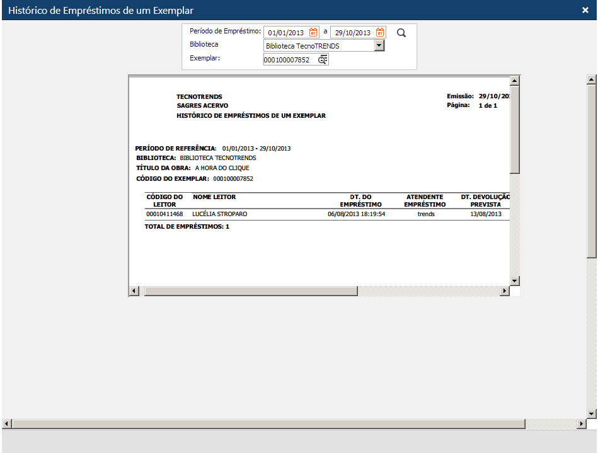
Task: Click the left arrow of the report's horizontal scrollbar
Action: [134, 290]
